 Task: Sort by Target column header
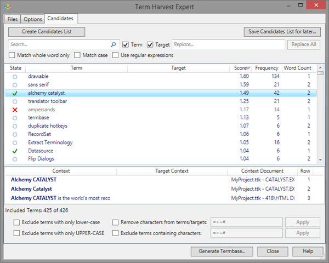[x=178, y=68]
